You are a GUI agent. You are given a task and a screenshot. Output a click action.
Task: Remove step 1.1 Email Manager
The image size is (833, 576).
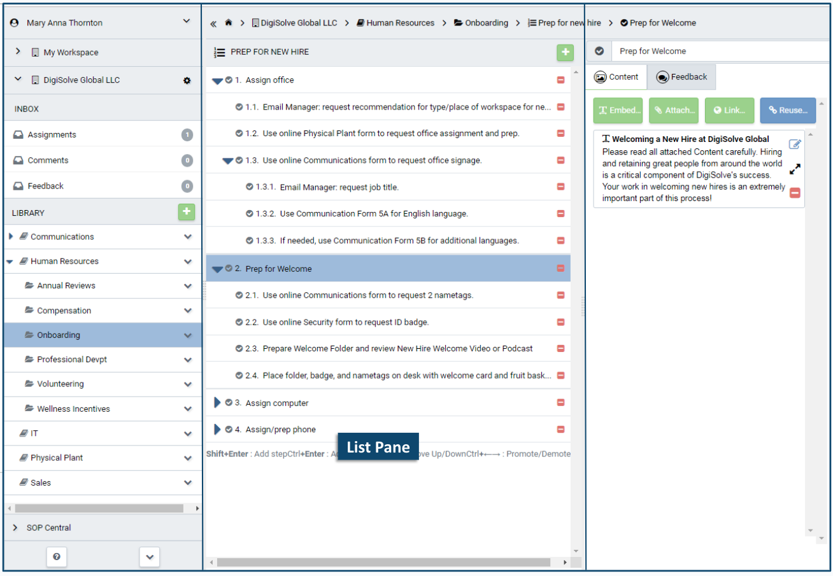click(560, 107)
